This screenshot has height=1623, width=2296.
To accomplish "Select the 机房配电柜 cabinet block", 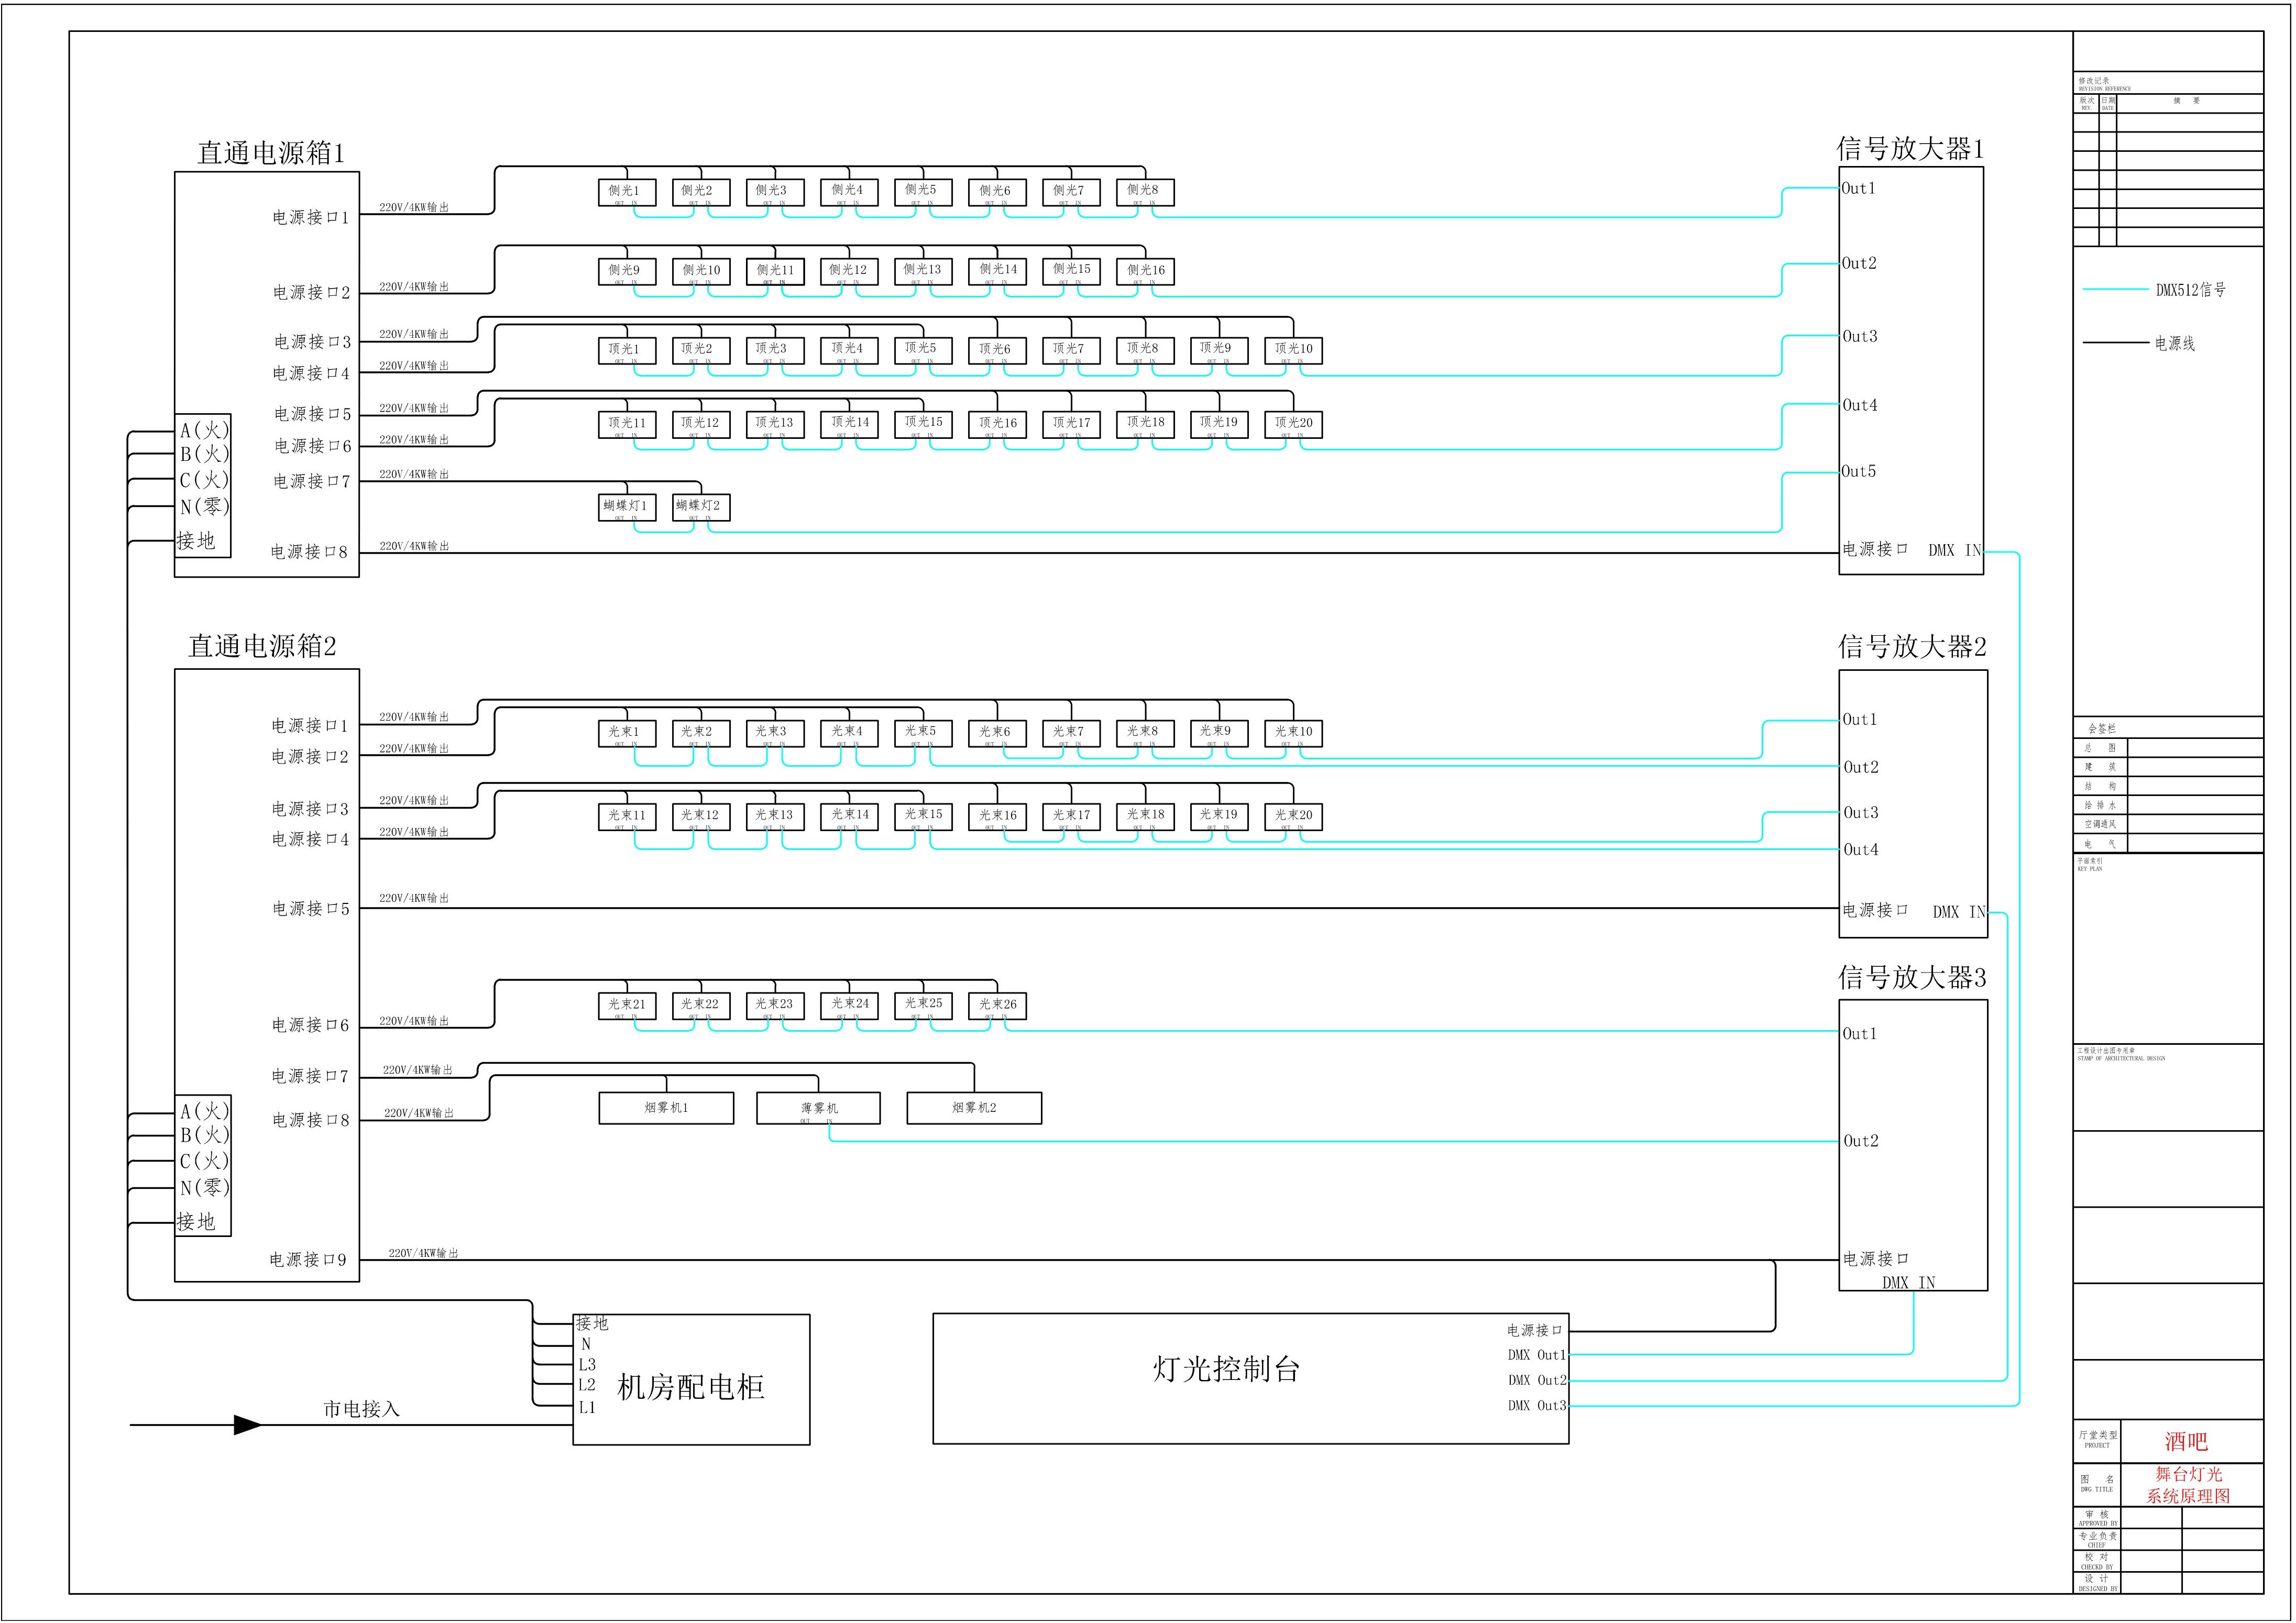I will click(x=691, y=1386).
